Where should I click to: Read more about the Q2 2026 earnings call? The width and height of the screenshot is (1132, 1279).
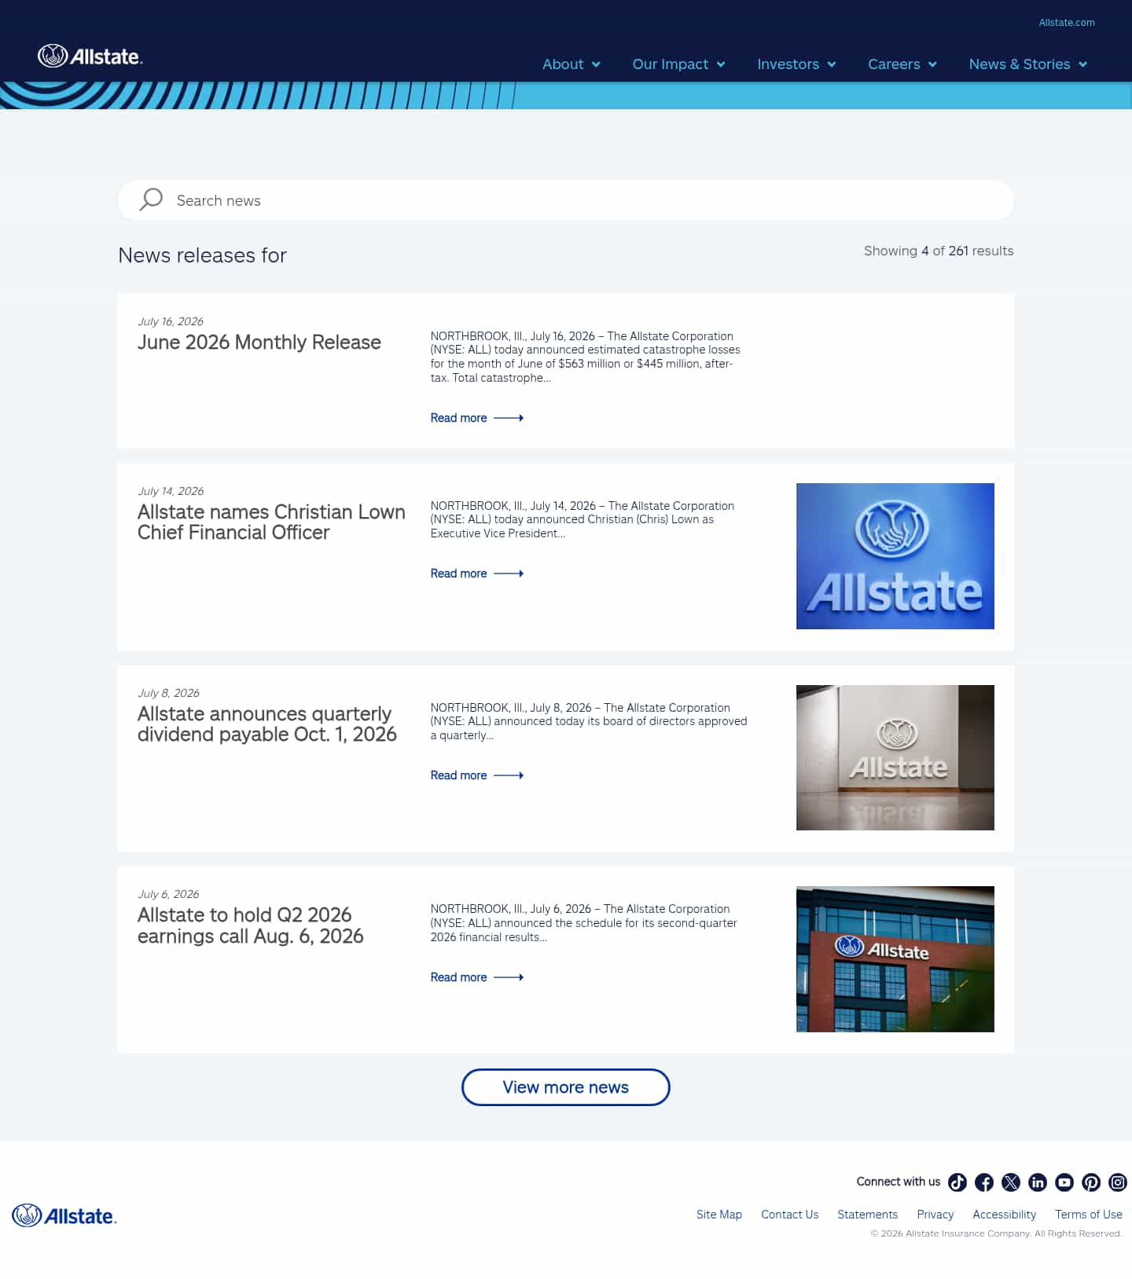pos(458,977)
